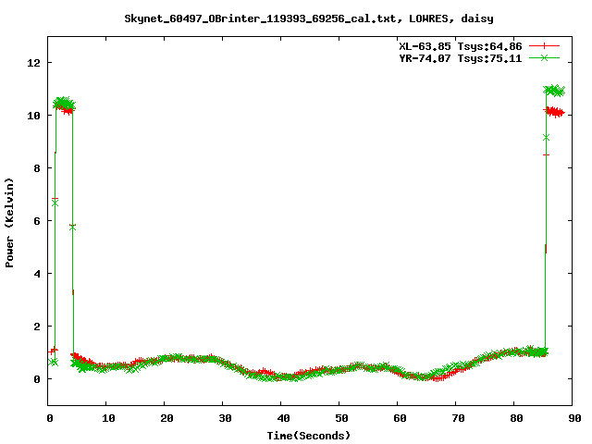The width and height of the screenshot is (592, 444).
Task: Click the y-axis tick label '8'
Action: tap(37, 168)
